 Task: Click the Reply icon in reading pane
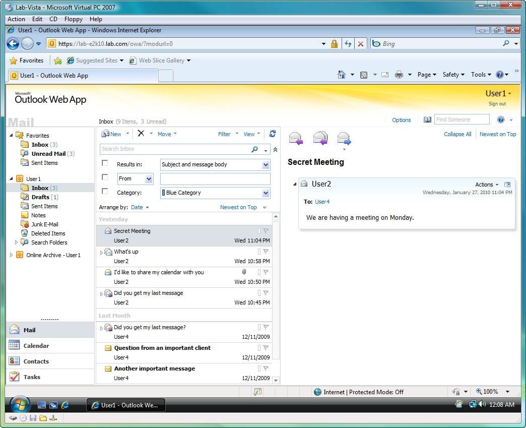point(296,138)
